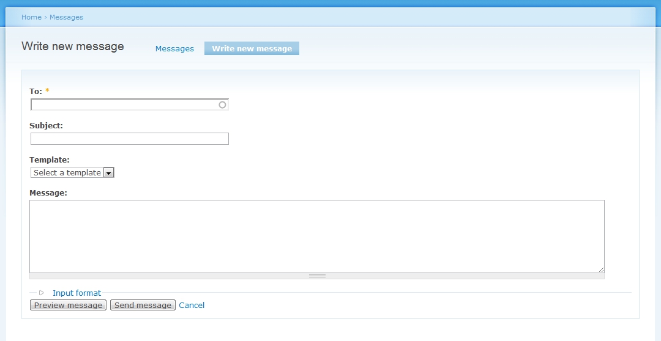Click the message box corner resize handle
The height and width of the screenshot is (341, 661).
point(601,270)
